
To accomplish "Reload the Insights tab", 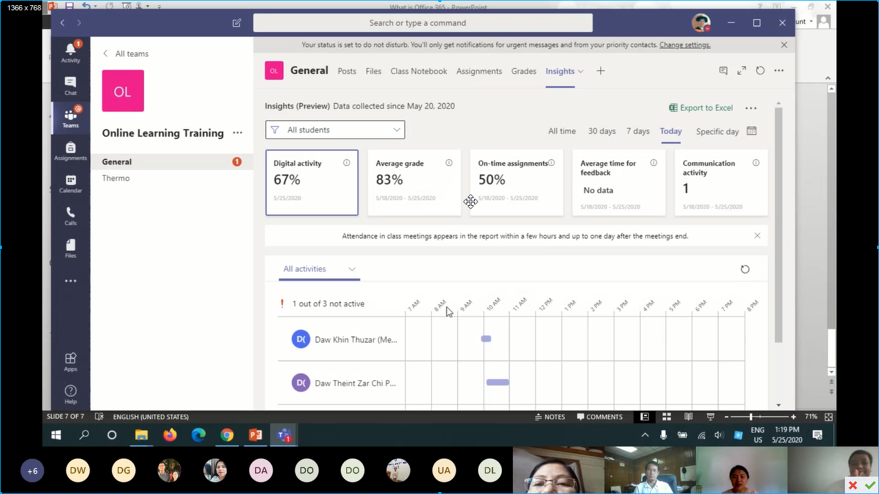I will point(760,71).
